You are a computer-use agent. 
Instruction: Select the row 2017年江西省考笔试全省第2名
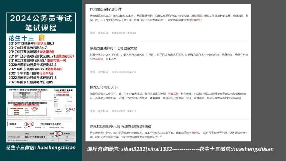coord(31,52)
